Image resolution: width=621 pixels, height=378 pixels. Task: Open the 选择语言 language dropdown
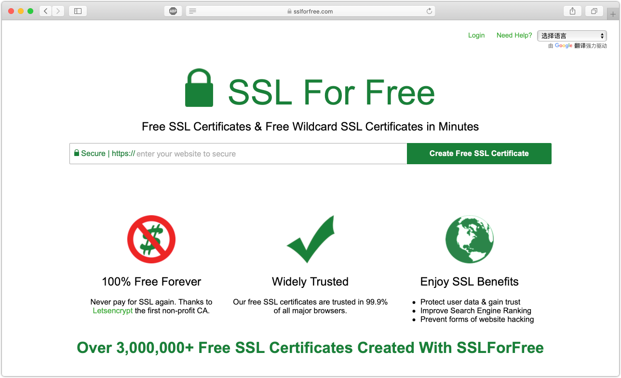click(x=572, y=36)
